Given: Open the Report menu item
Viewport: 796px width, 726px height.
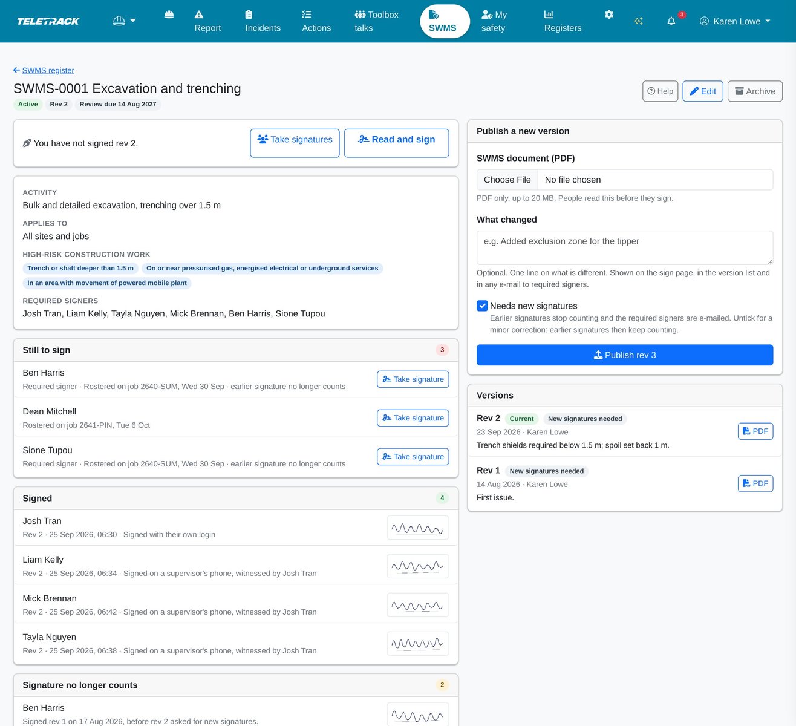Looking at the screenshot, I should click(207, 21).
